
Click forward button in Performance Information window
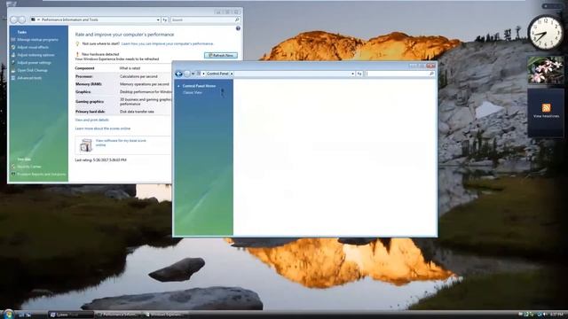pyautogui.click(x=21, y=19)
